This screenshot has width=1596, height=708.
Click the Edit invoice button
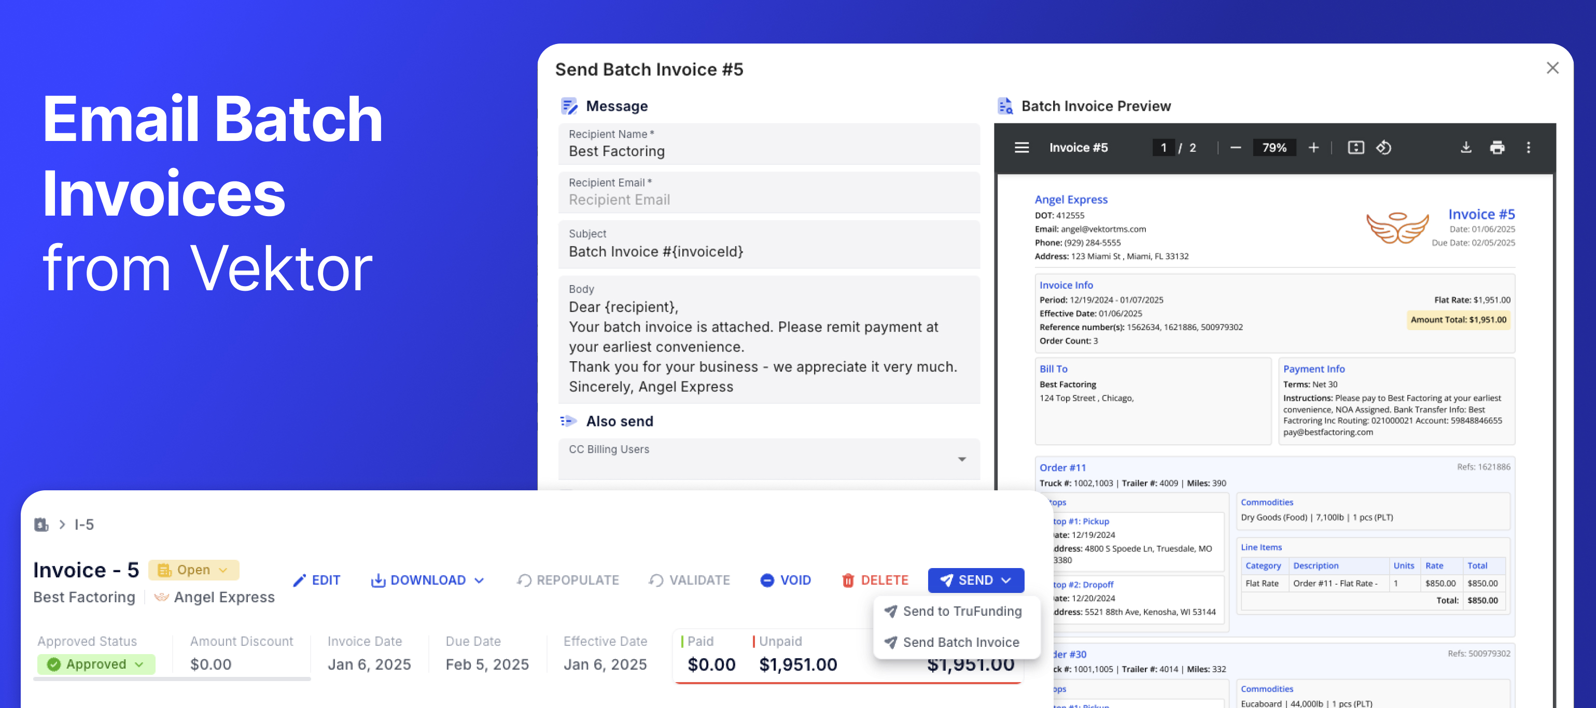(x=317, y=580)
